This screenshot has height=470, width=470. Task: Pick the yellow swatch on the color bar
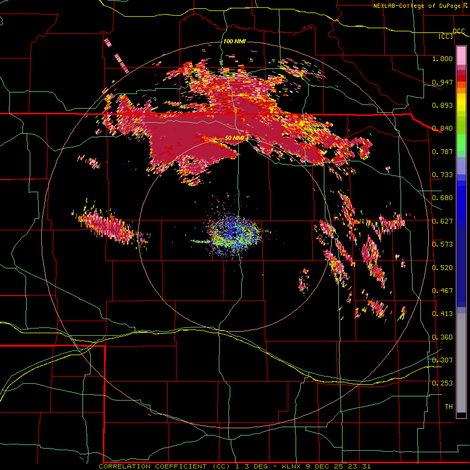[x=461, y=102]
